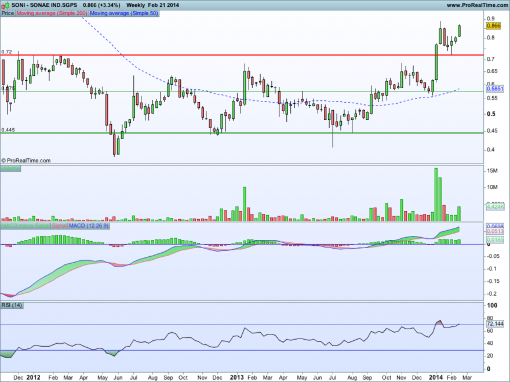Click the Volume panel header label
The width and height of the screenshot is (510, 382).
10,168
